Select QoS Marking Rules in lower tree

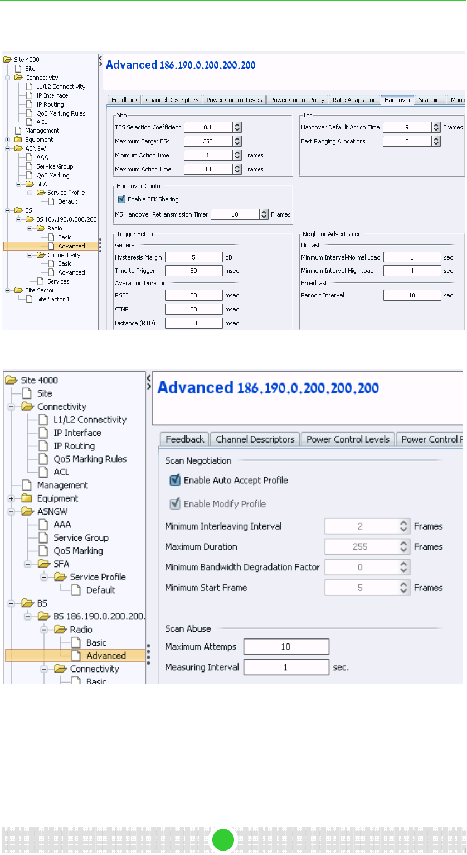[x=90, y=459]
